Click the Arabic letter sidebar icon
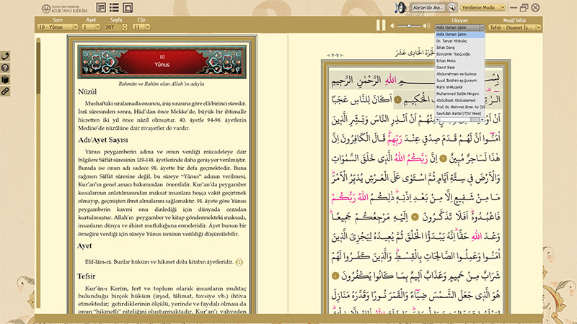The image size is (577, 324). tap(5, 56)
